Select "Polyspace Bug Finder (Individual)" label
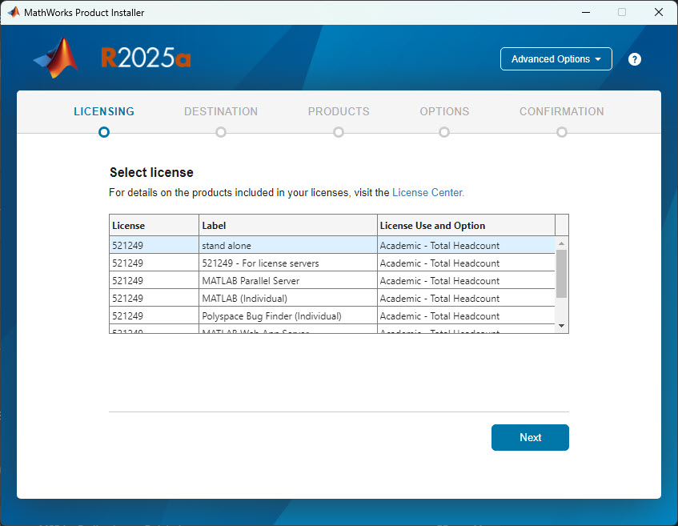Viewport: 678px width, 526px height. pyautogui.click(x=271, y=316)
